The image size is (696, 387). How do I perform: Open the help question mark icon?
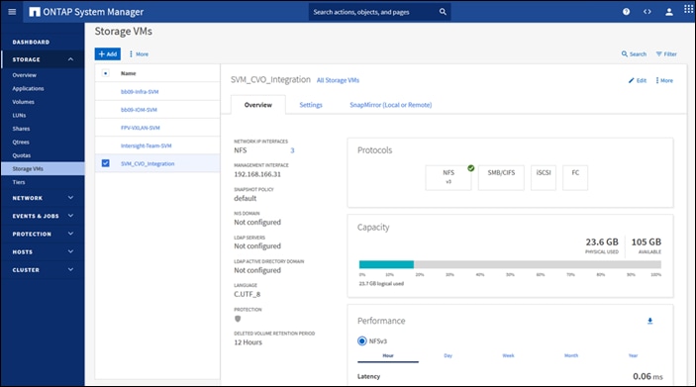click(x=626, y=12)
